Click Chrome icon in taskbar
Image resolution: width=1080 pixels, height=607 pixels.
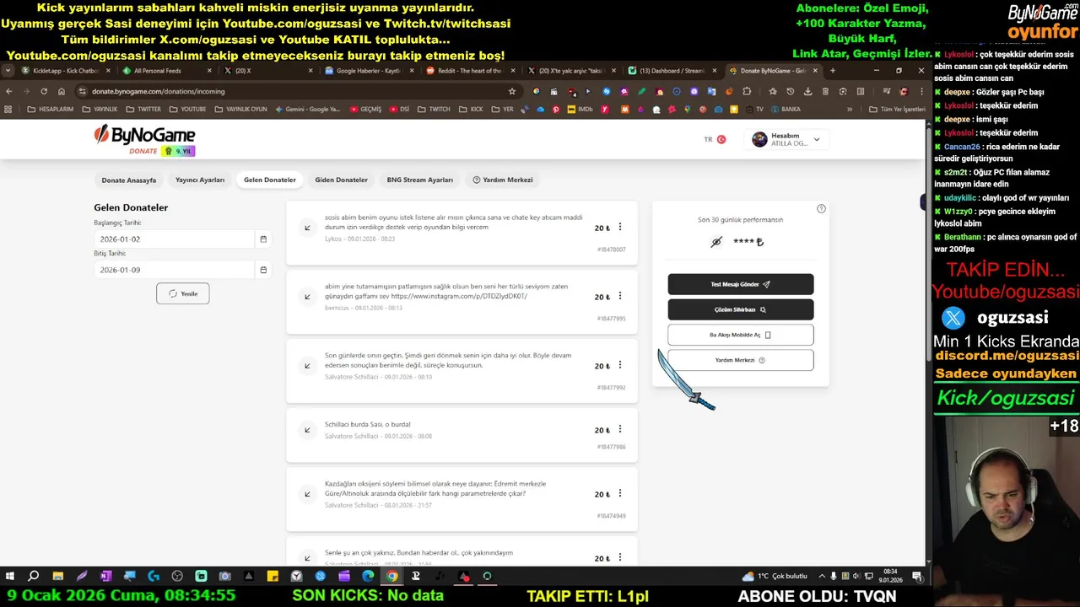point(391,576)
